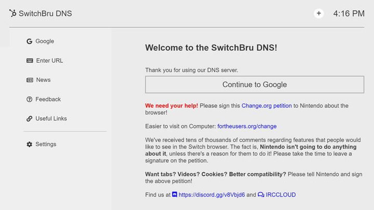Open the Google sidebar item
Viewport: 374px width, 210px height.
tap(45, 41)
